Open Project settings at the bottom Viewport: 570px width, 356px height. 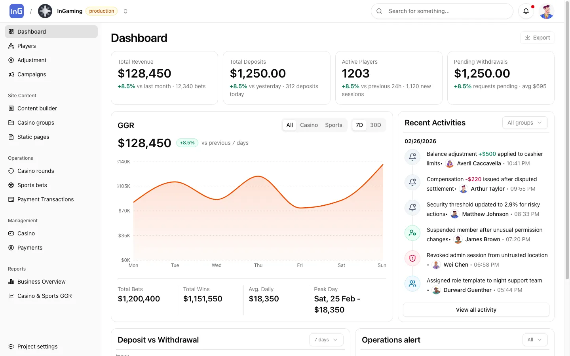[x=37, y=347]
